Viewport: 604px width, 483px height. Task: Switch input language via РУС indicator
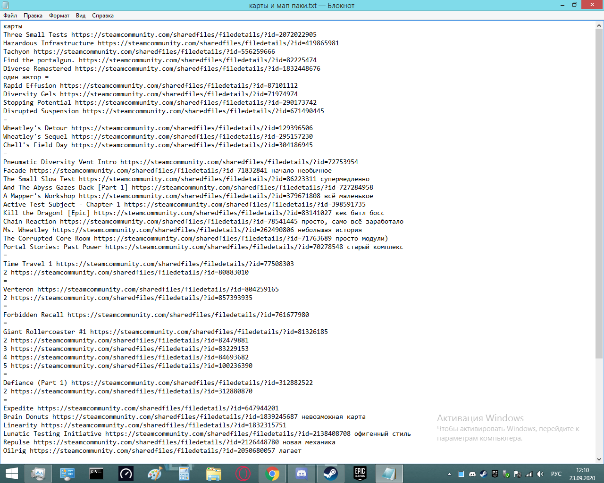pyautogui.click(x=556, y=474)
